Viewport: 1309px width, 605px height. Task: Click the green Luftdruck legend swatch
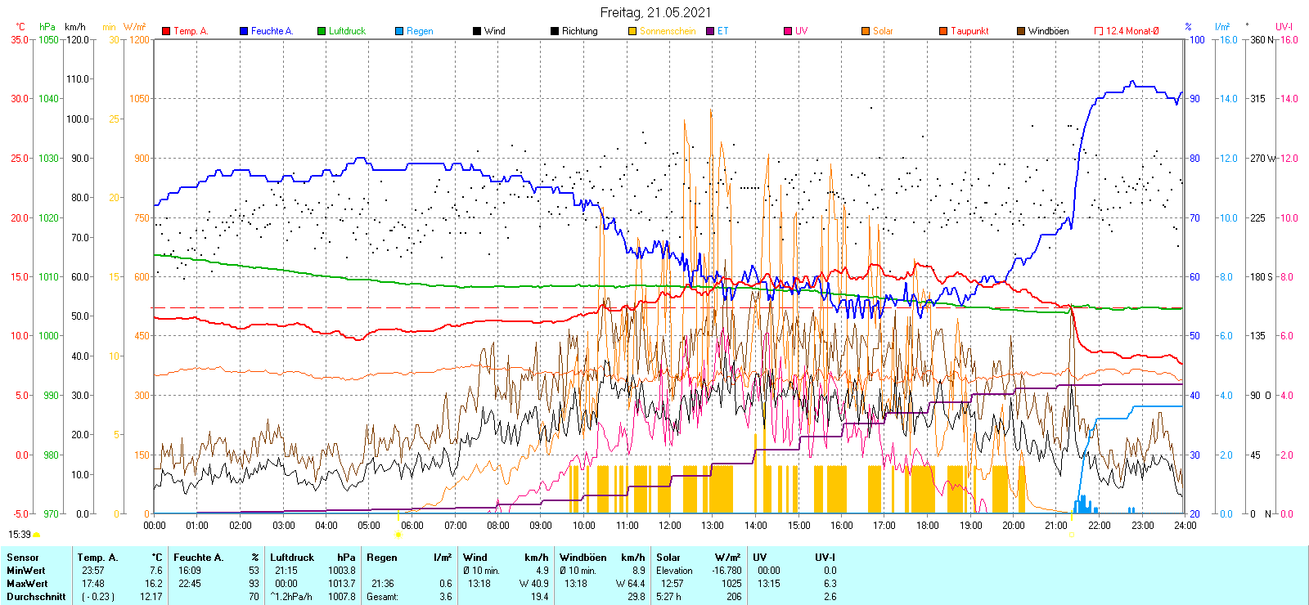pos(322,31)
